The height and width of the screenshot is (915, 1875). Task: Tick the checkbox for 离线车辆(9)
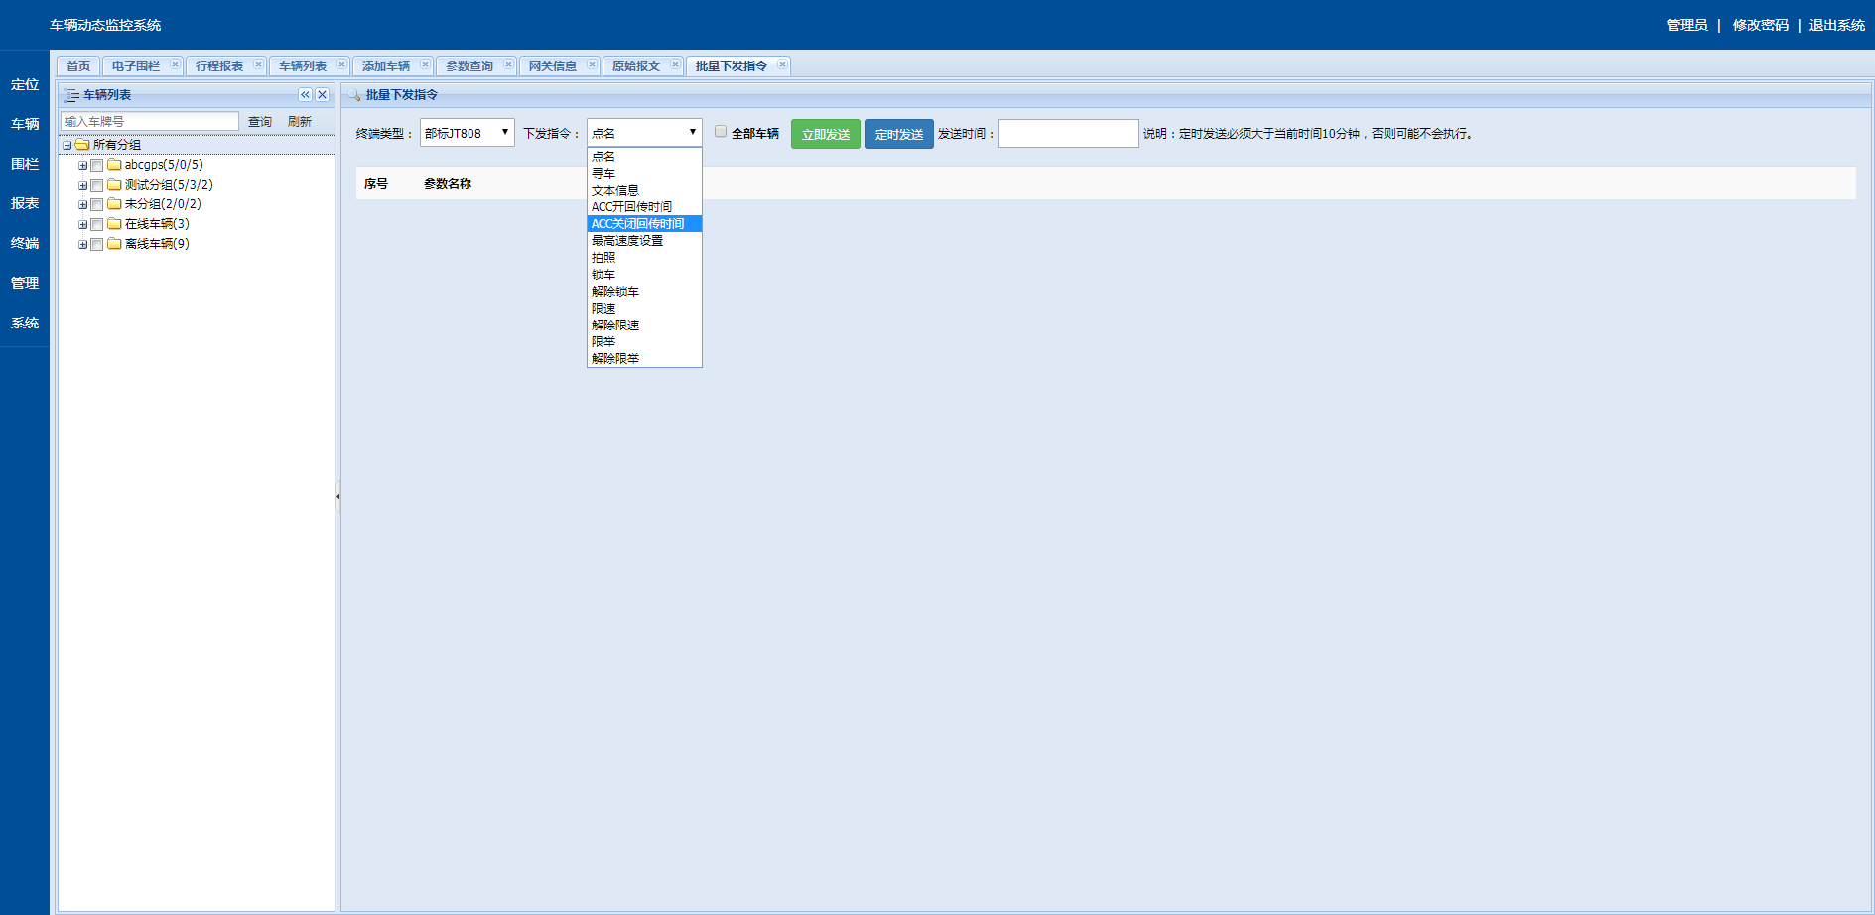pos(97,245)
